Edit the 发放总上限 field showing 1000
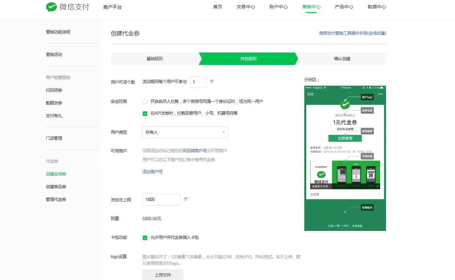This screenshot has width=455, height=280. (x=161, y=199)
